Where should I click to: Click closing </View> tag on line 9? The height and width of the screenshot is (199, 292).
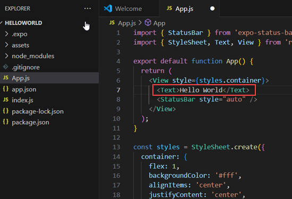[x=162, y=109]
